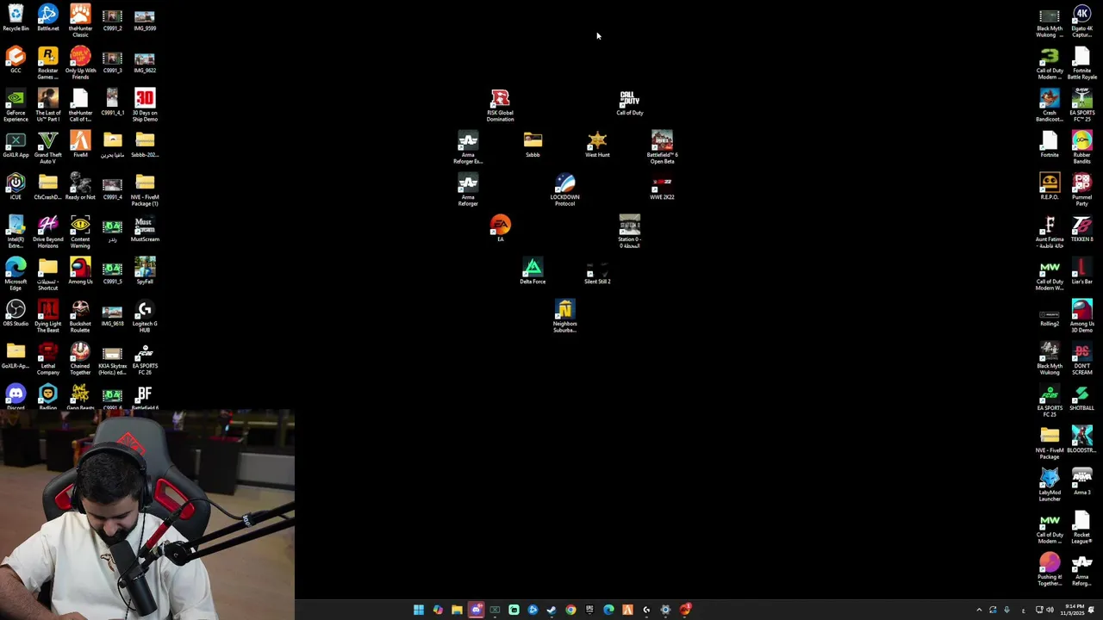
Task: Select the Silent Still 2 desktop icon
Action: [x=597, y=271]
